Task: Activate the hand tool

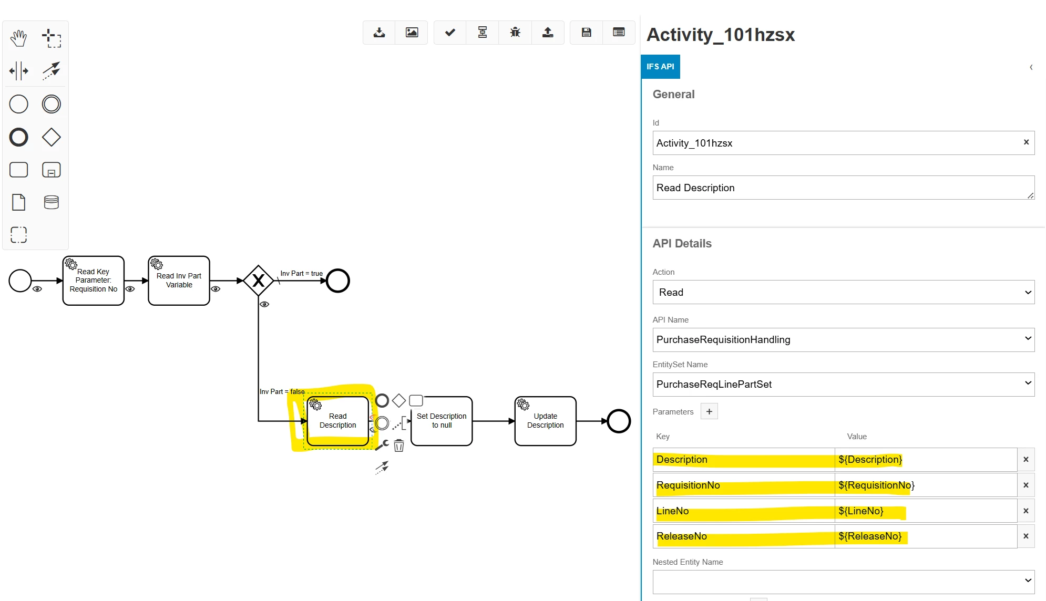Action: pyautogui.click(x=19, y=38)
